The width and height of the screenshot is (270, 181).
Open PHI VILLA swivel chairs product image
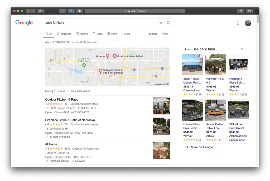pos(238,110)
